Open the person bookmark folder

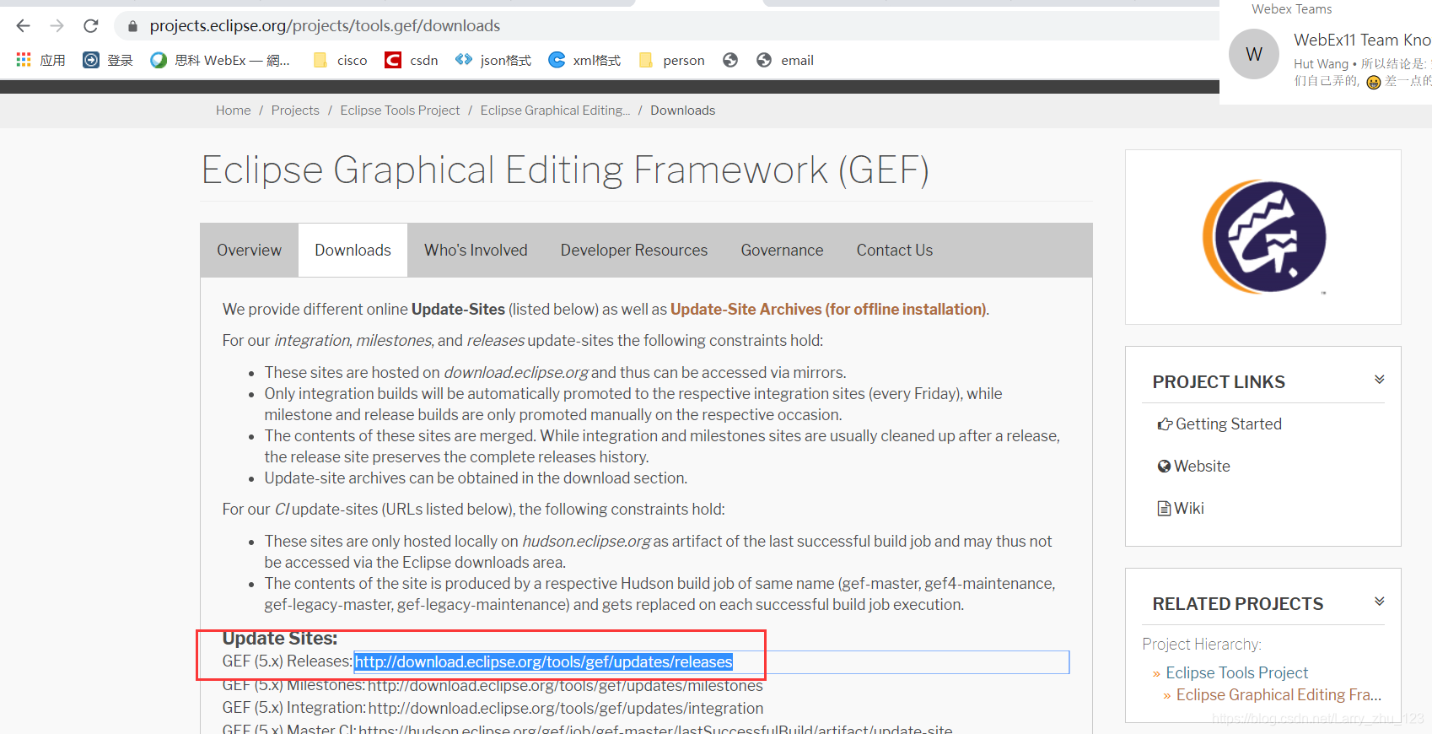pyautogui.click(x=672, y=60)
